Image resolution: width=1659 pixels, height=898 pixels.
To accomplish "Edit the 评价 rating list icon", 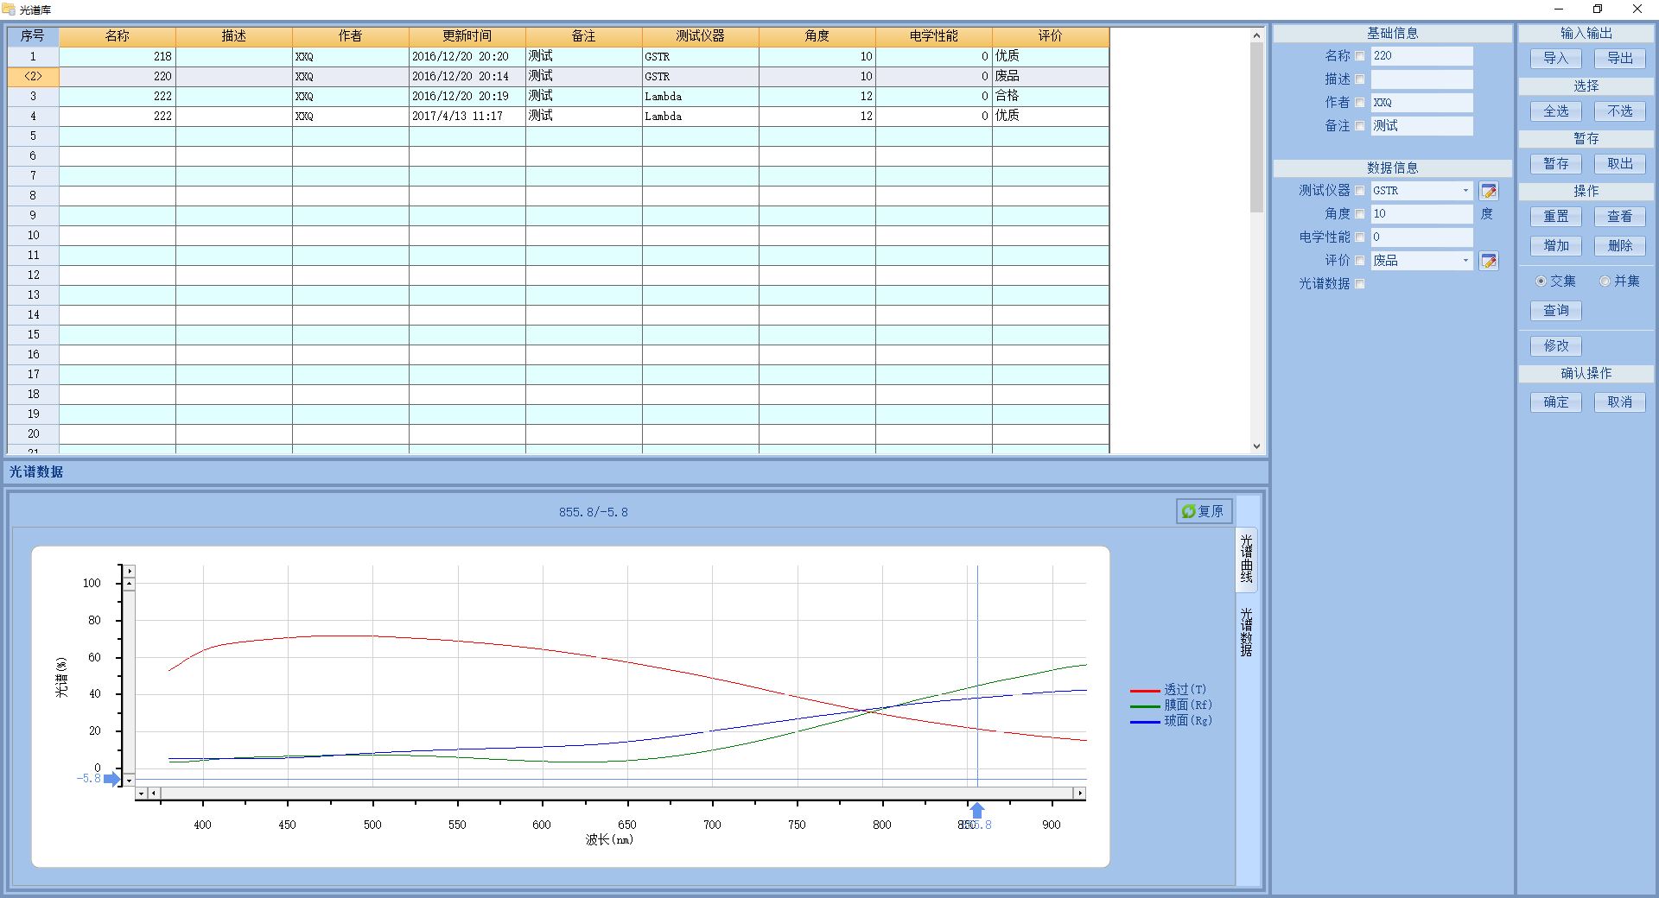I will coord(1489,261).
